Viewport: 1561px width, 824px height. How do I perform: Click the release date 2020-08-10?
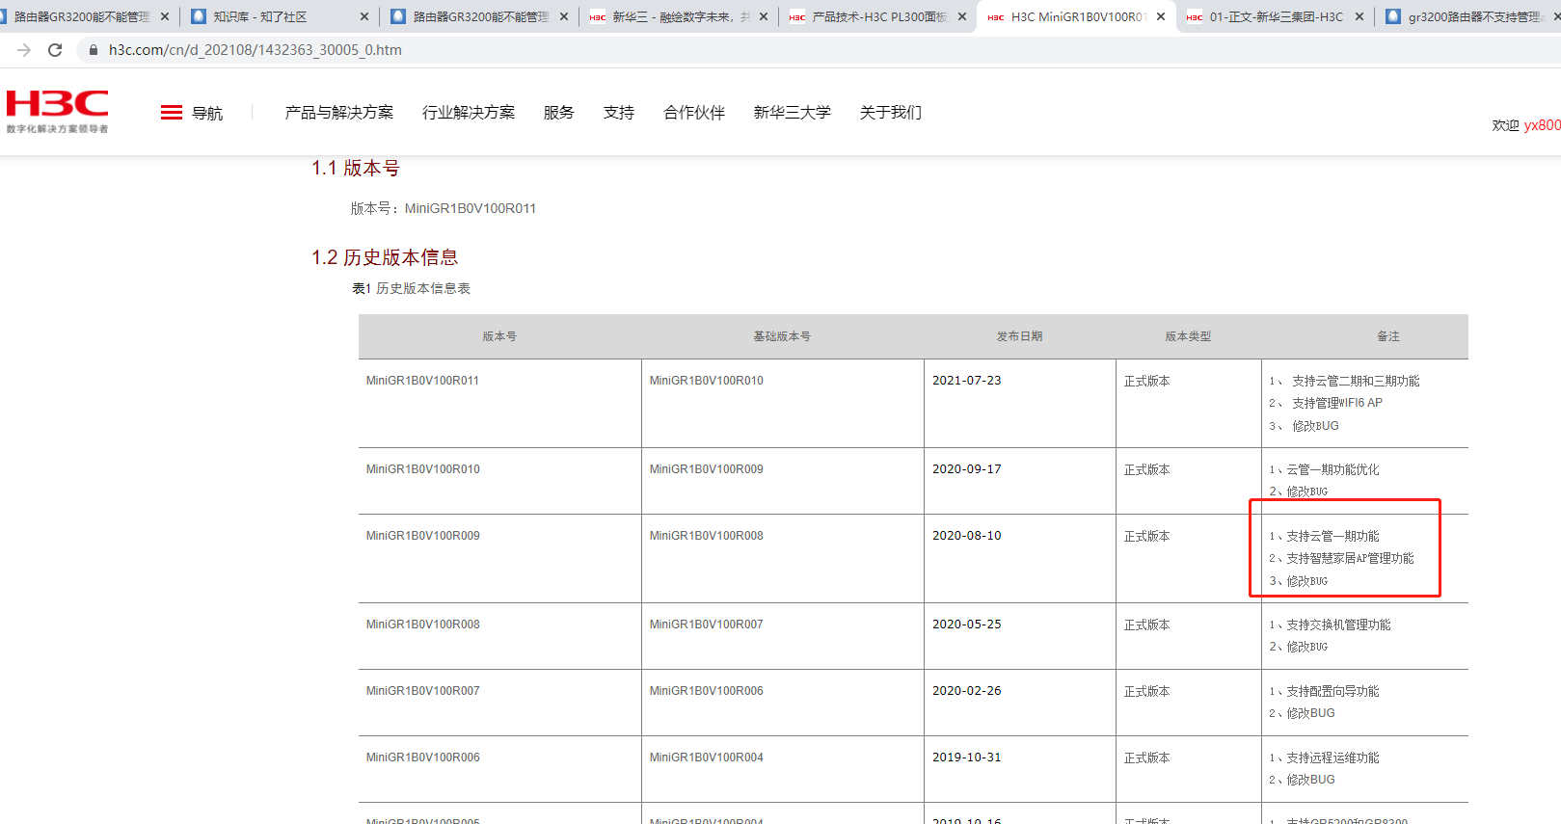967,536
